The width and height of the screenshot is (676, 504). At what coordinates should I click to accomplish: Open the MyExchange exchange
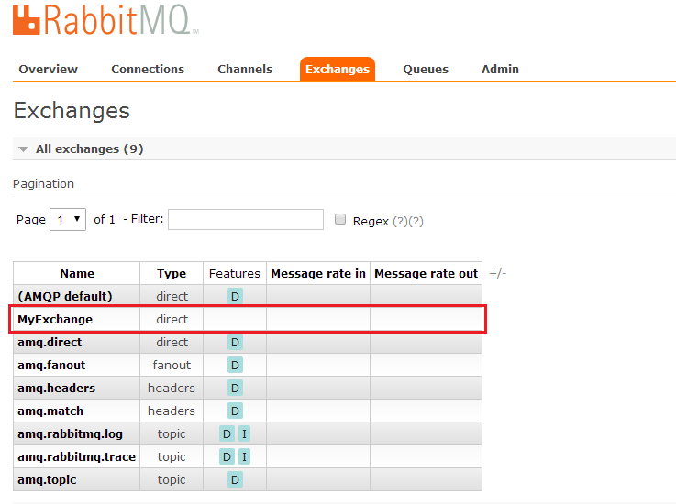[55, 319]
